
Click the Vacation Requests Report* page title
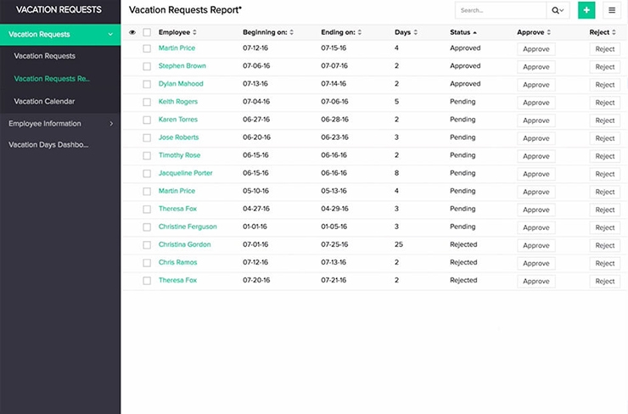point(186,10)
